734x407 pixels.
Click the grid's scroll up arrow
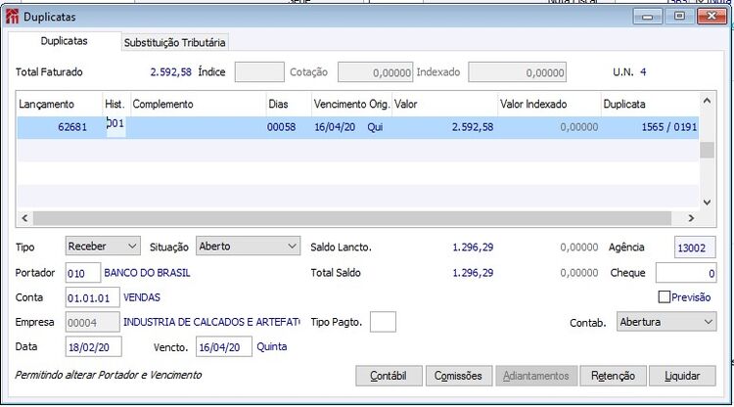708,101
